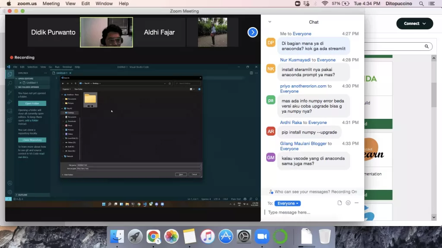Viewport: 442px width, 248px height.
Task: Open VS Code Explorer activity icon in share
Action: tap(10, 74)
